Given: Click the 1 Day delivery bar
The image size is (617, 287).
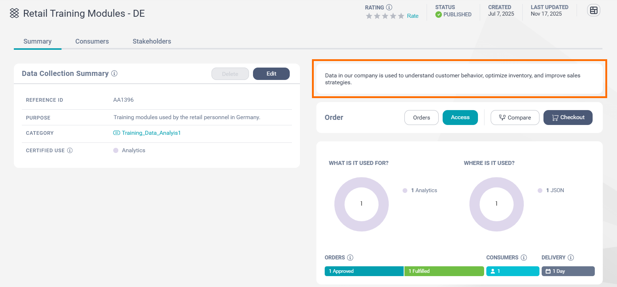Looking at the screenshot, I should tap(568, 271).
